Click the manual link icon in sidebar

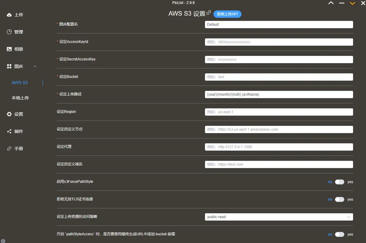pos(9,148)
